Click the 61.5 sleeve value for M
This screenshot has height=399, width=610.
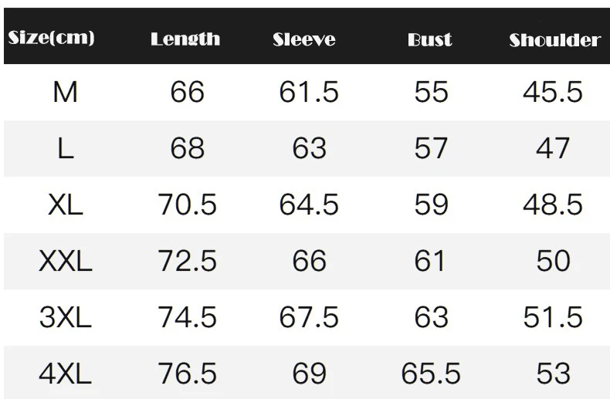[x=309, y=93]
